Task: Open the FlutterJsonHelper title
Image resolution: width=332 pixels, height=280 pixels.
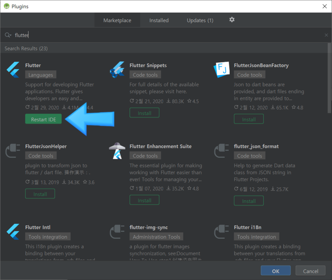Action: click(46, 146)
